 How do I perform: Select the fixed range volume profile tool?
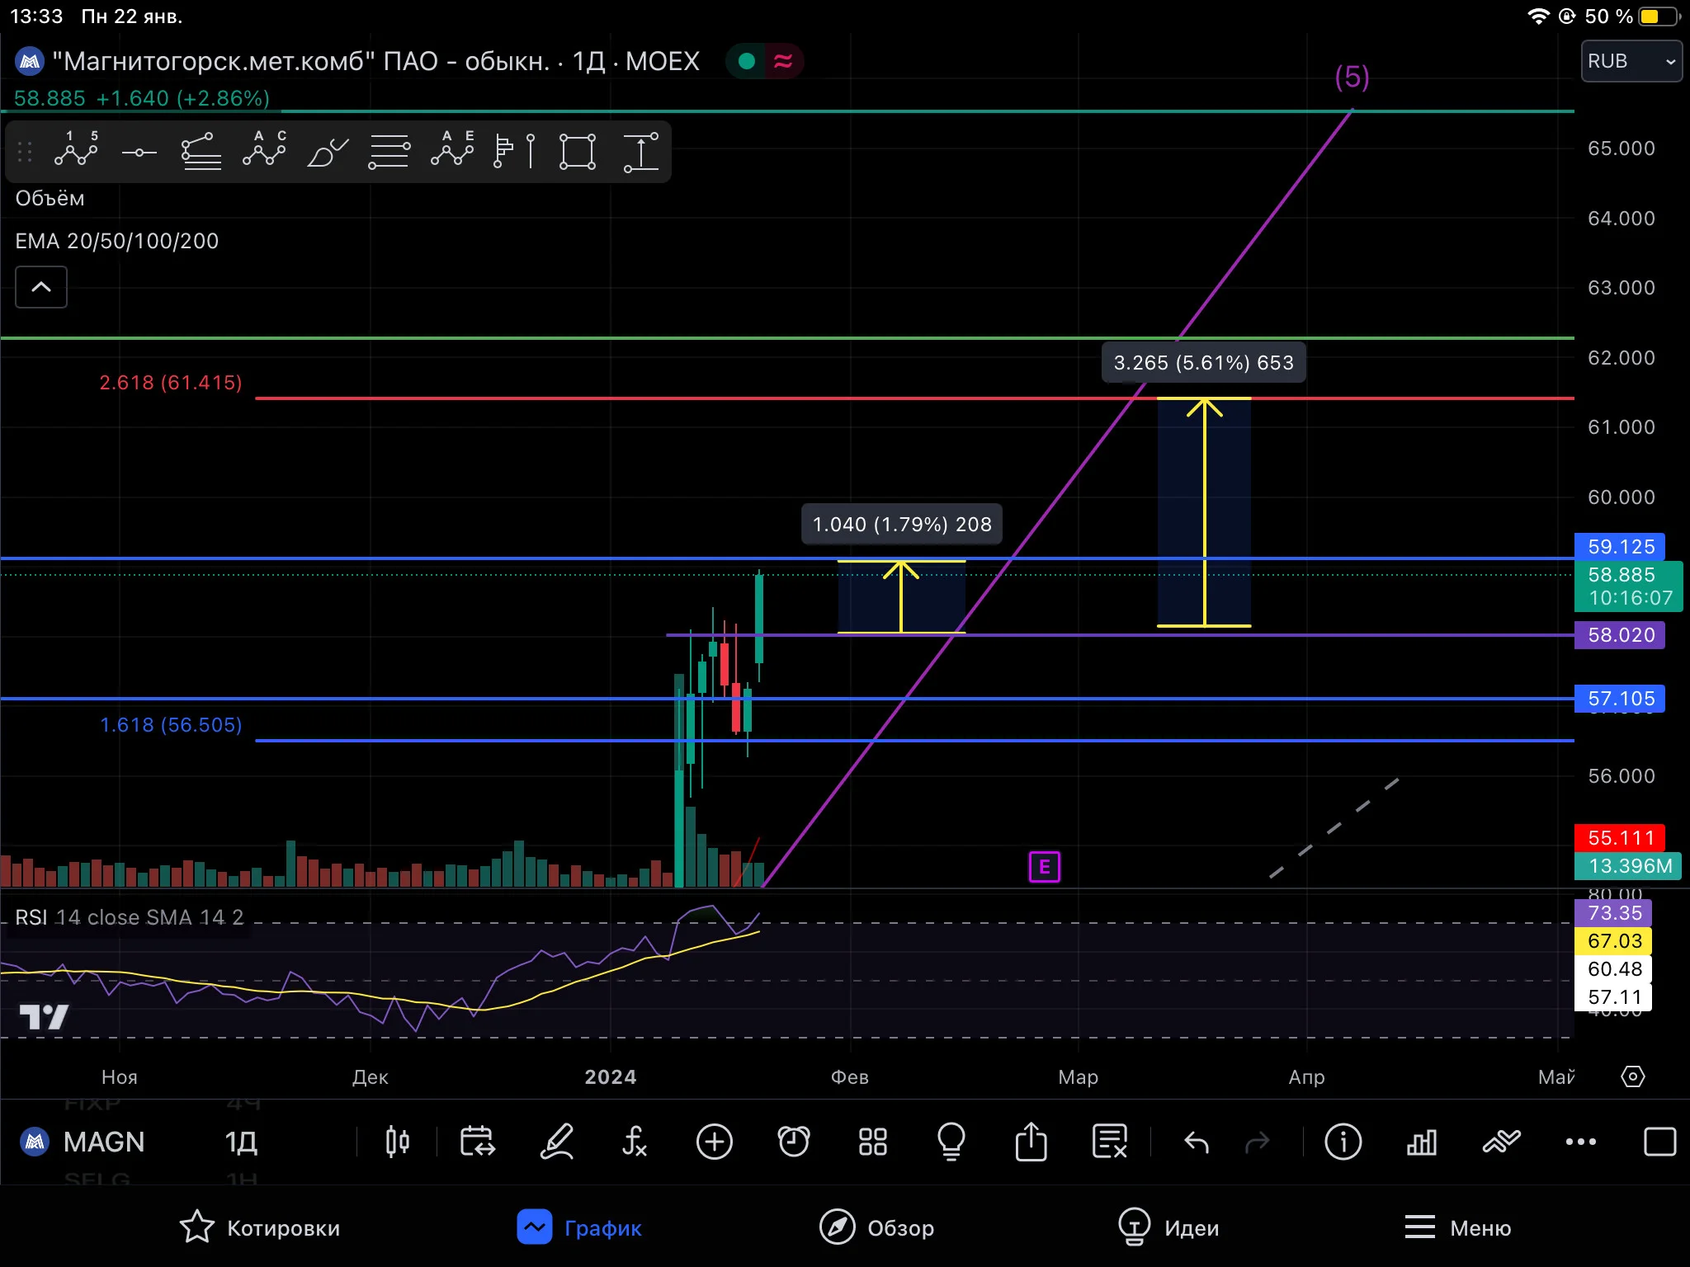[x=514, y=152]
